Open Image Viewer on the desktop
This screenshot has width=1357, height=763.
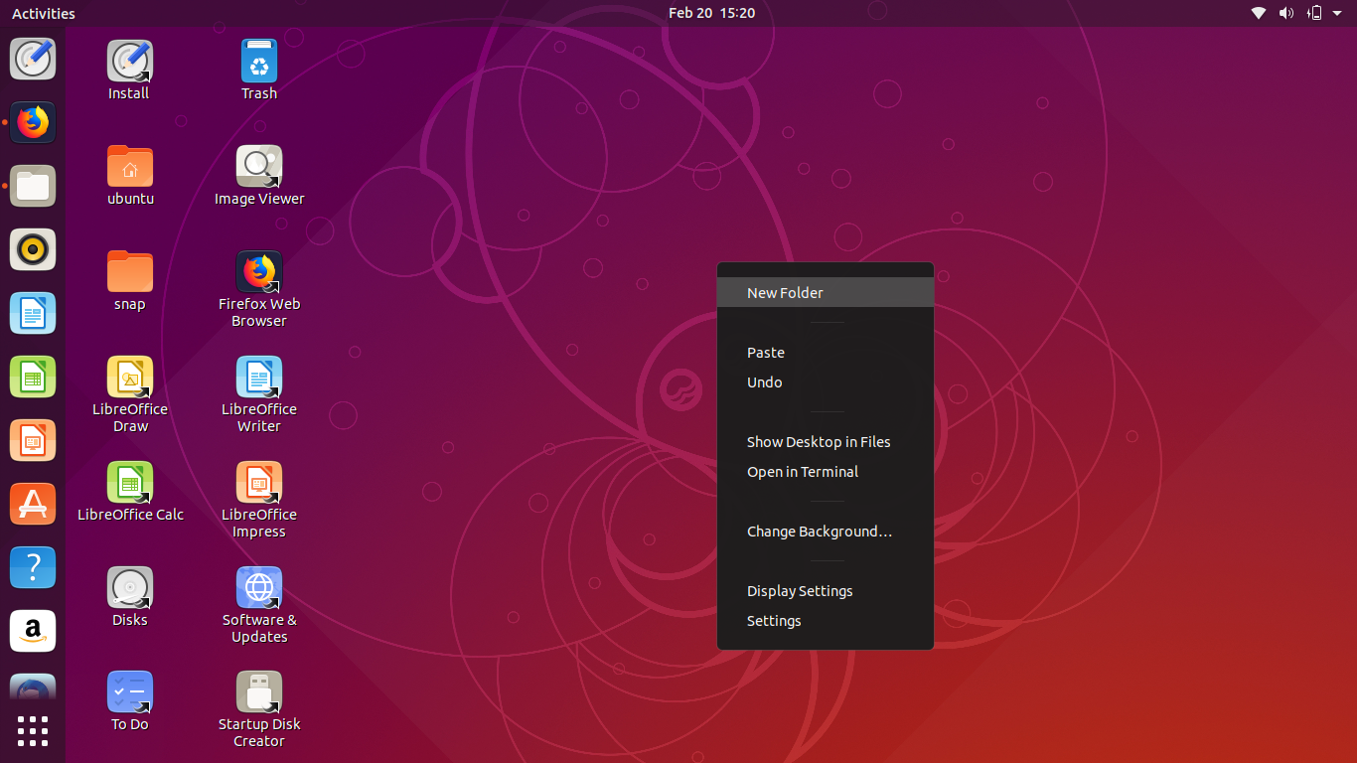tap(258, 166)
